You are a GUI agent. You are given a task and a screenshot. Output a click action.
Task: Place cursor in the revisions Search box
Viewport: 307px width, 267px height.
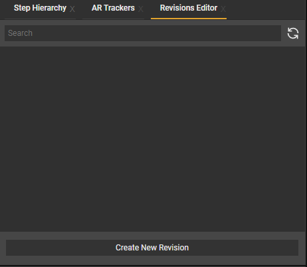(x=143, y=33)
